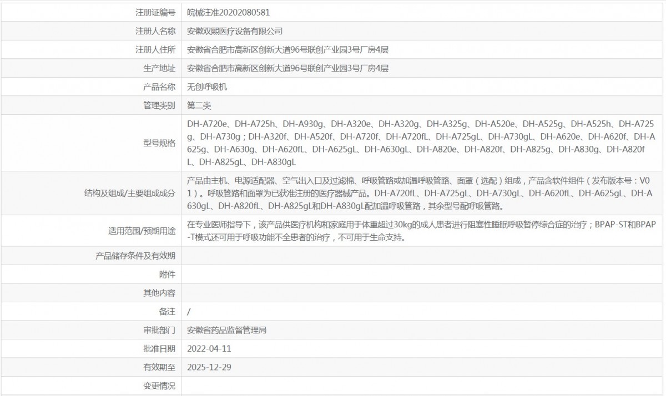Image resolution: width=666 pixels, height=396 pixels.
Task: Click the intended-use text starting 在专业医师指导下
Action: pyautogui.click(x=421, y=231)
